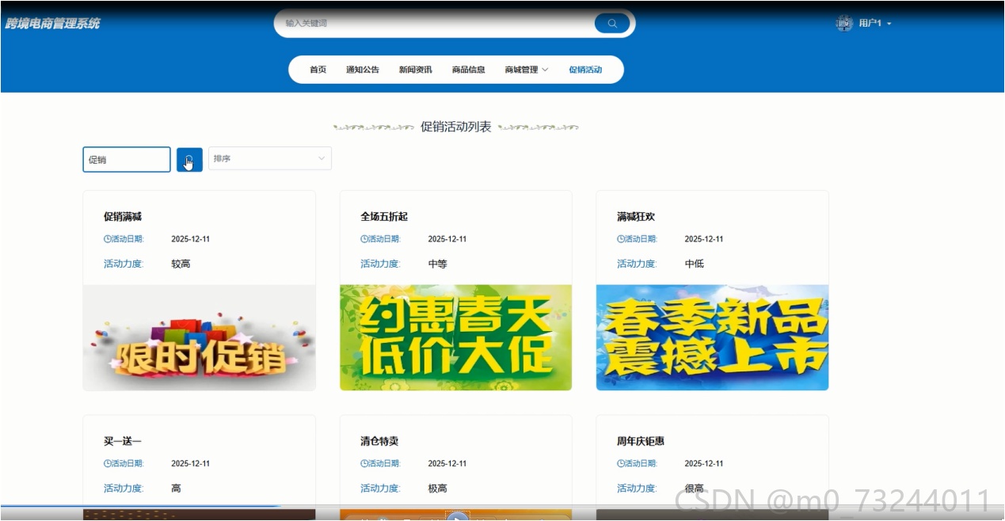Click the magnifier search button in the header

[612, 23]
